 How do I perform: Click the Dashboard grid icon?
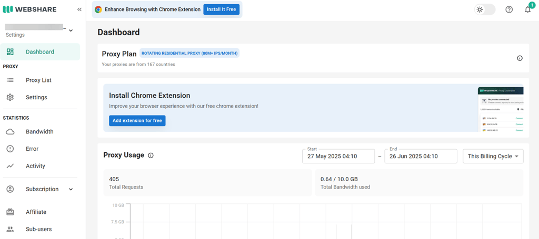click(x=11, y=52)
